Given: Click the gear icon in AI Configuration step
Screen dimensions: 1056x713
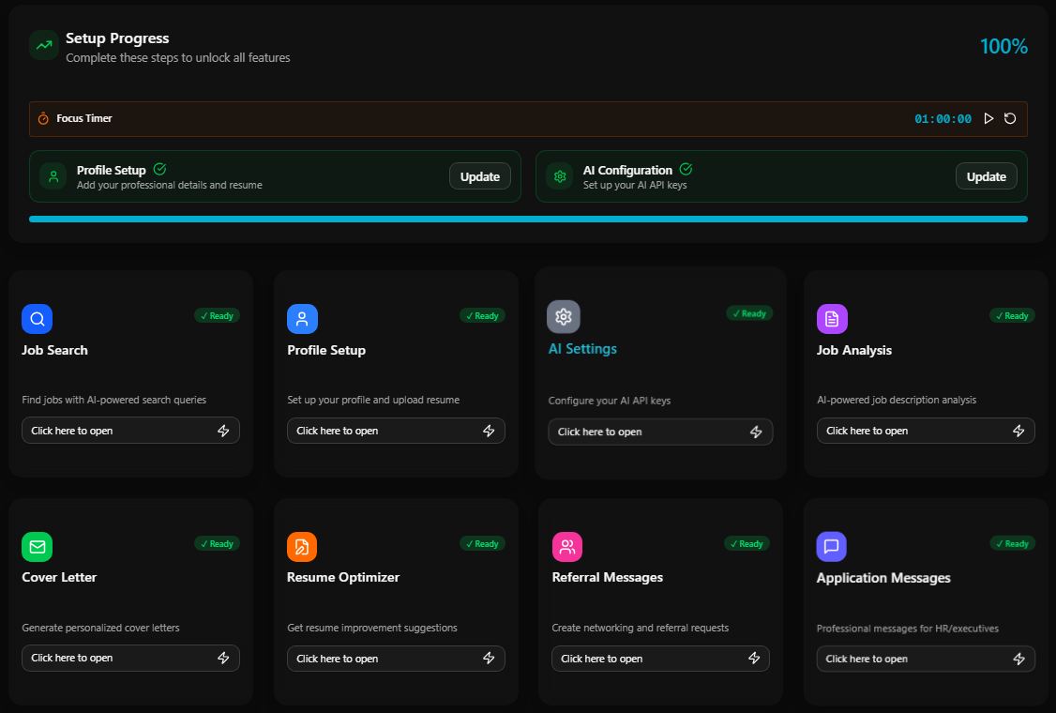Looking at the screenshot, I should (x=560, y=176).
